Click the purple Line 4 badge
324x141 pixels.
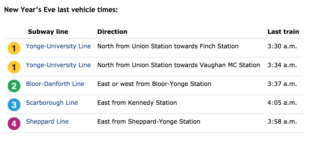point(14,123)
